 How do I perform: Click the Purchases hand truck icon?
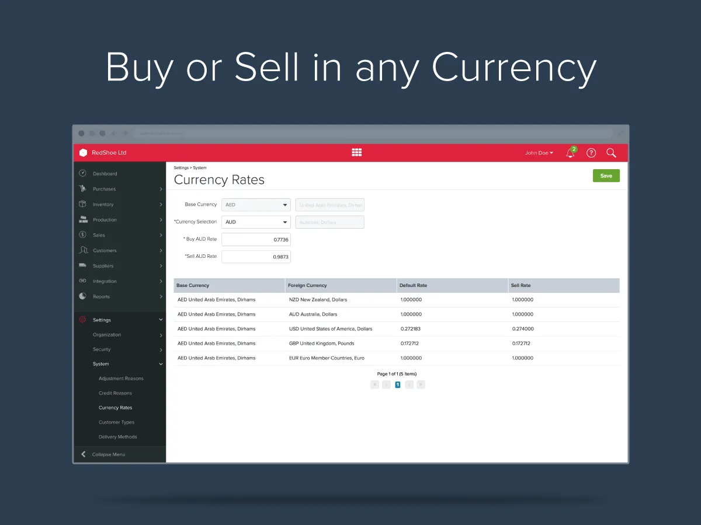[x=82, y=188]
